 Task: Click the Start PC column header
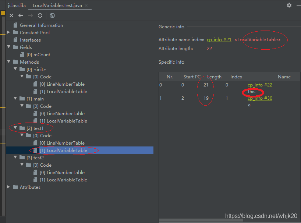coord(192,77)
